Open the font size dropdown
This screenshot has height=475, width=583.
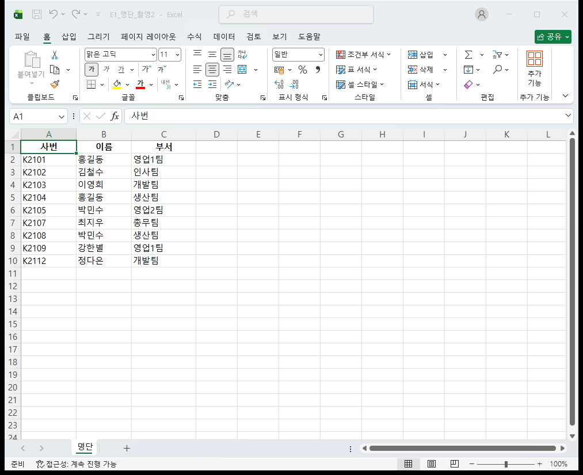177,55
